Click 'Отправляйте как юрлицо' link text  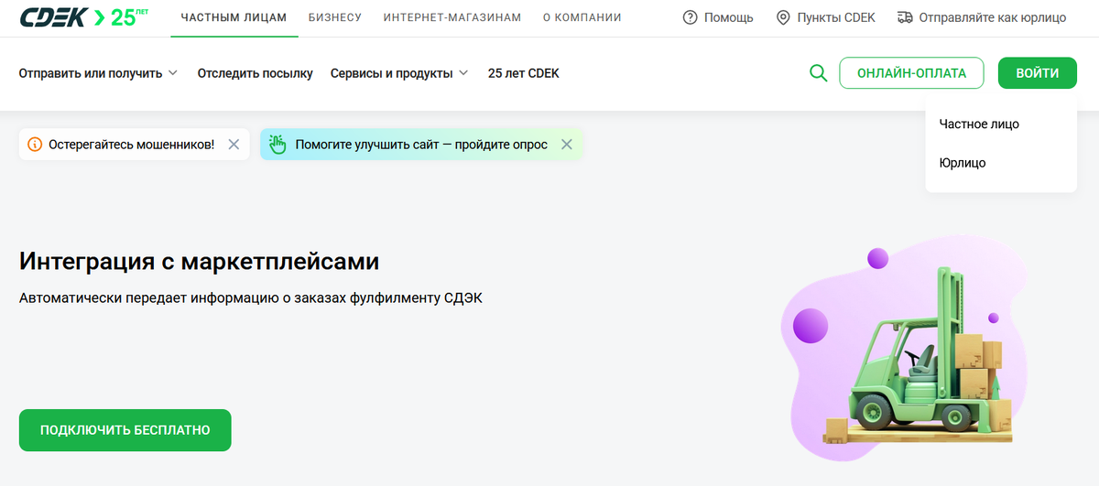click(993, 17)
